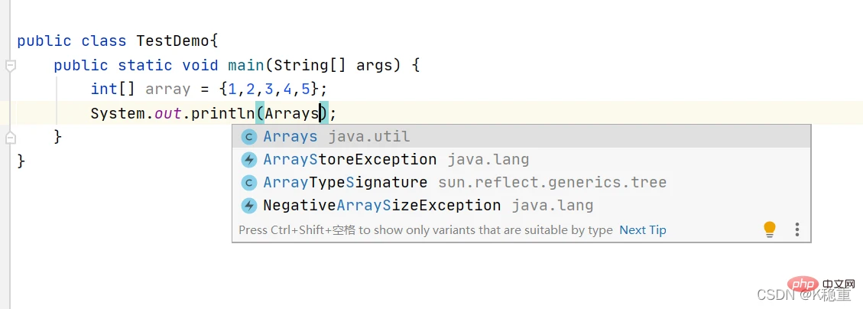Click the 'out' field in System.out
Image resolution: width=863 pixels, height=309 pixels.
click(168, 113)
